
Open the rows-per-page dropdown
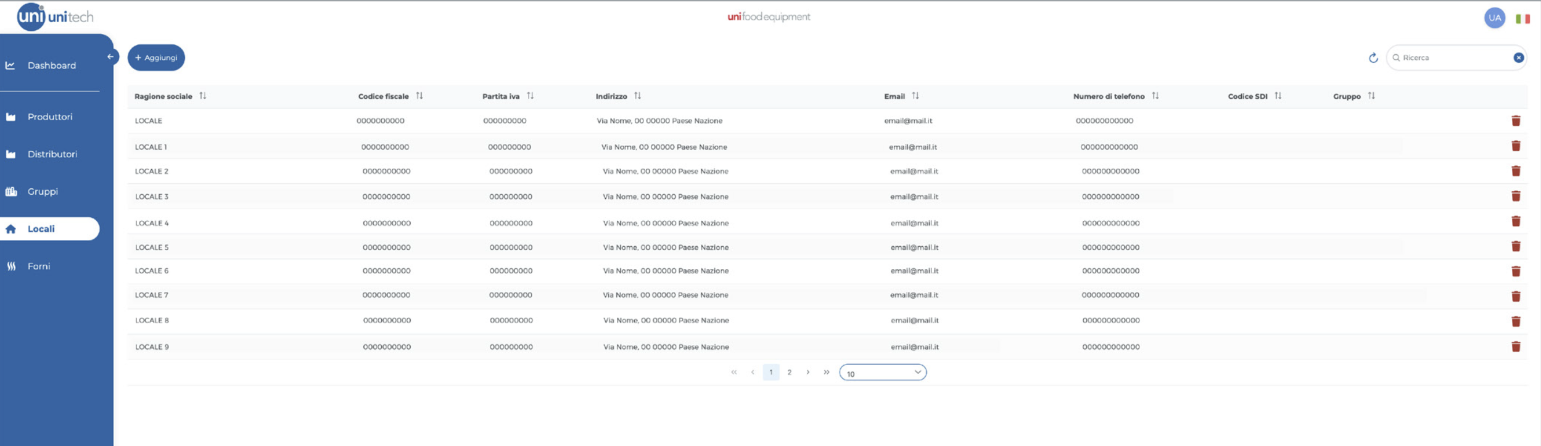(882, 373)
